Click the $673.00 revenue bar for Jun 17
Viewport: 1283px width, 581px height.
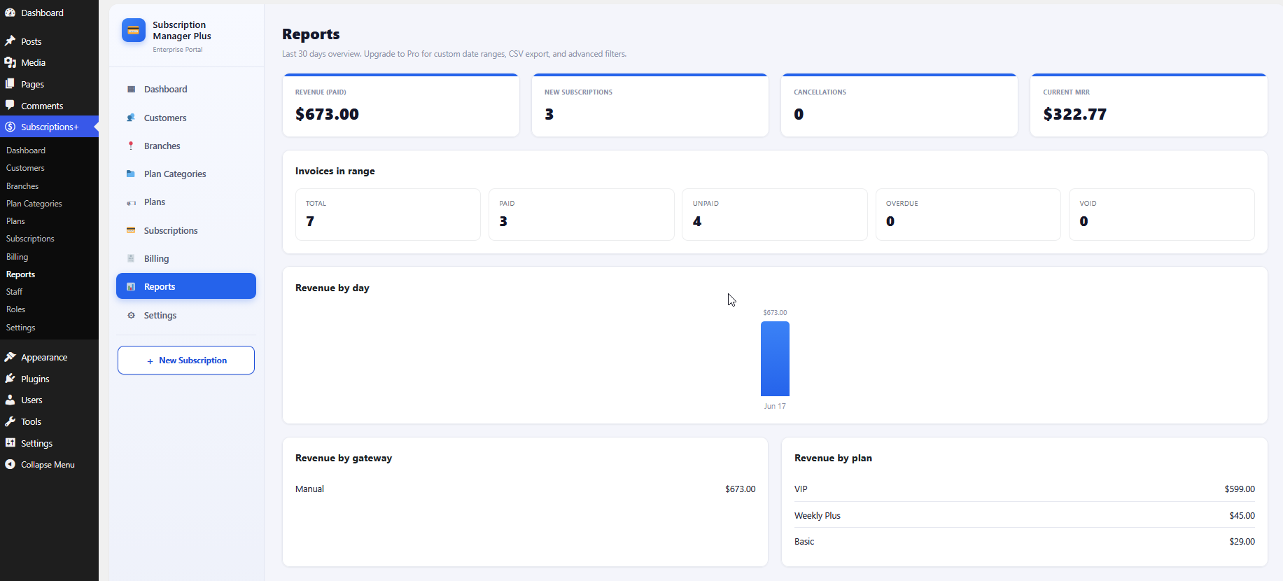pyautogui.click(x=775, y=358)
